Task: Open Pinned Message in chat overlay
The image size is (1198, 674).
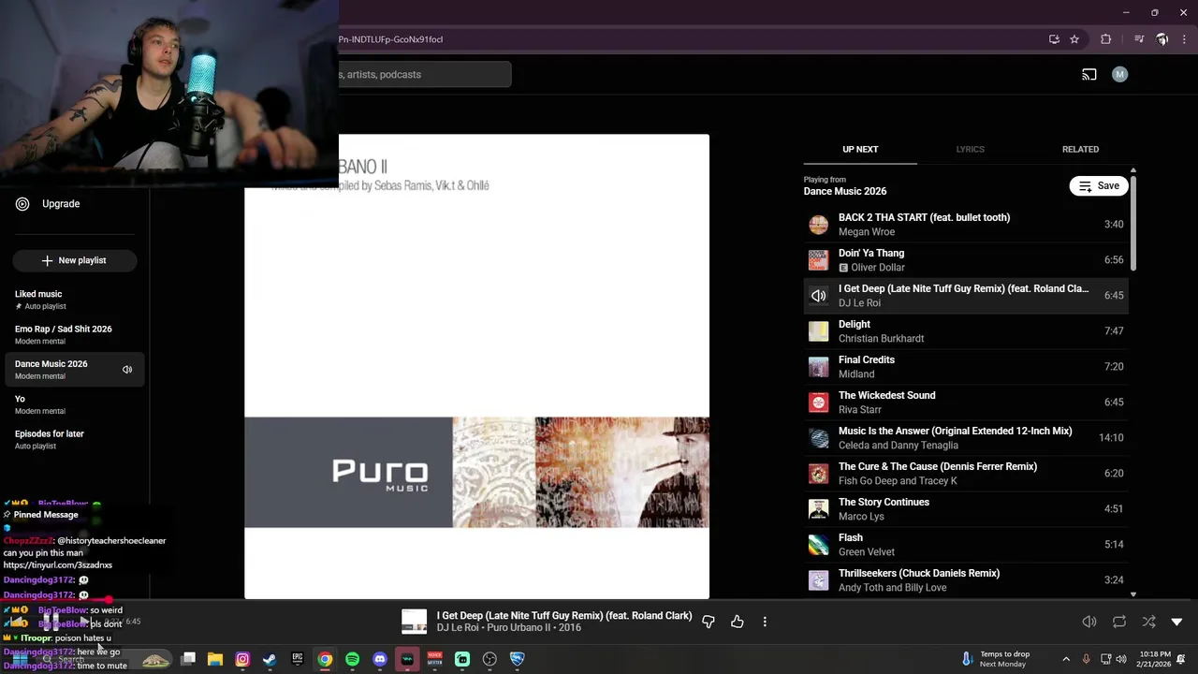Action: point(46,515)
